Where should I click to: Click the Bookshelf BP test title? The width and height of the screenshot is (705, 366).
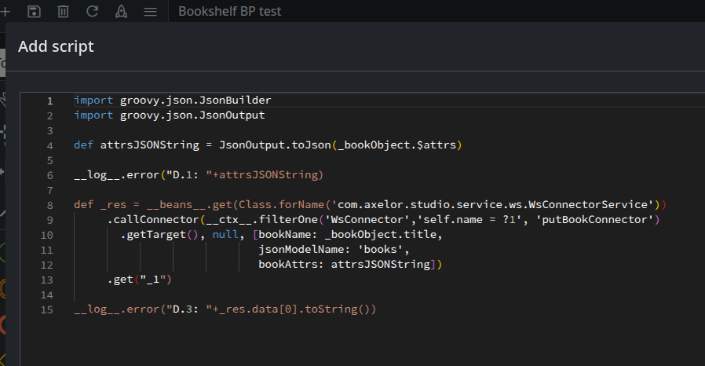(229, 11)
